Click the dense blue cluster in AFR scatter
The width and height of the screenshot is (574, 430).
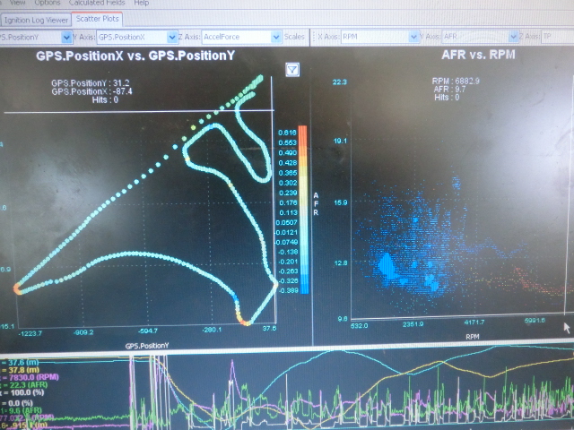click(389, 263)
